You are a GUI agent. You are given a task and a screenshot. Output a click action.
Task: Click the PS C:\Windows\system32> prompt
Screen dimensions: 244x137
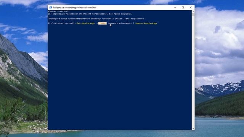tap(62, 24)
